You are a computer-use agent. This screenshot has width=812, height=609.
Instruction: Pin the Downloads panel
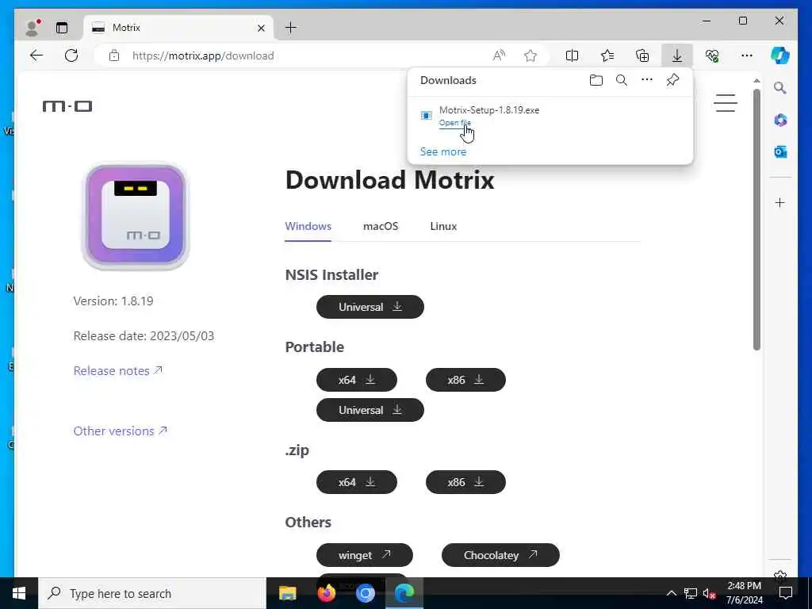672,80
